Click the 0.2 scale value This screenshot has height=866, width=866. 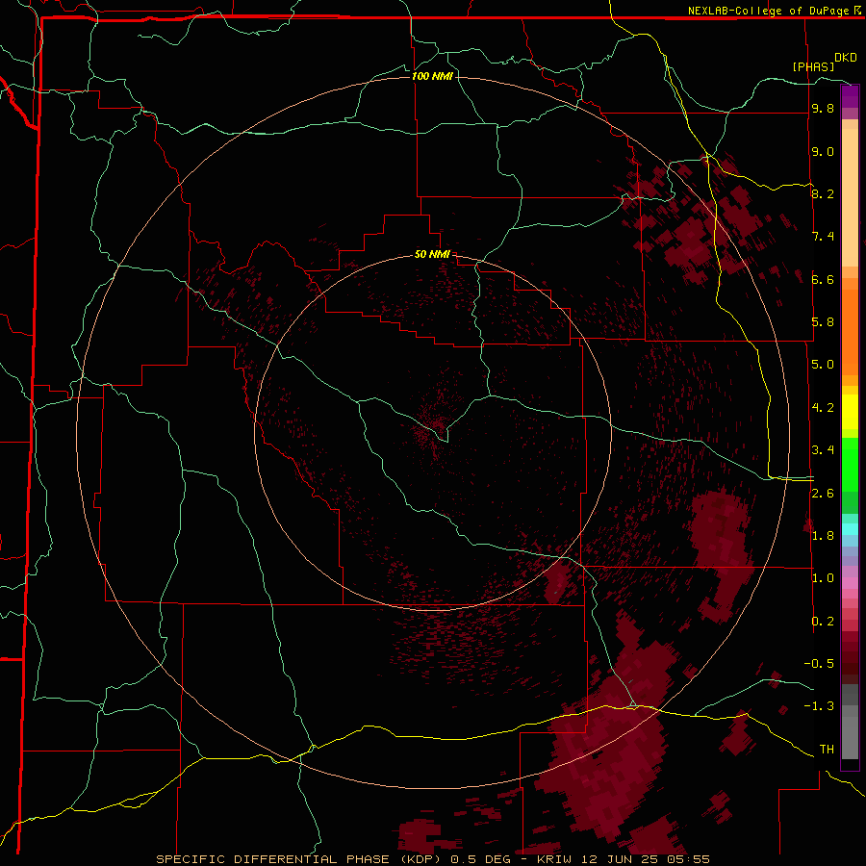(823, 622)
